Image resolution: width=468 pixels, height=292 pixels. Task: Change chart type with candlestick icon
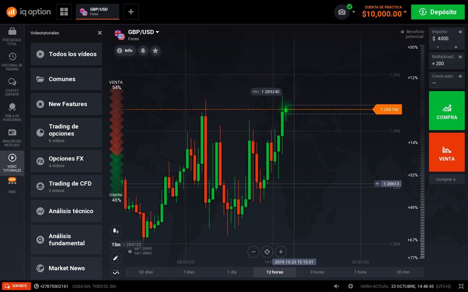(116, 231)
